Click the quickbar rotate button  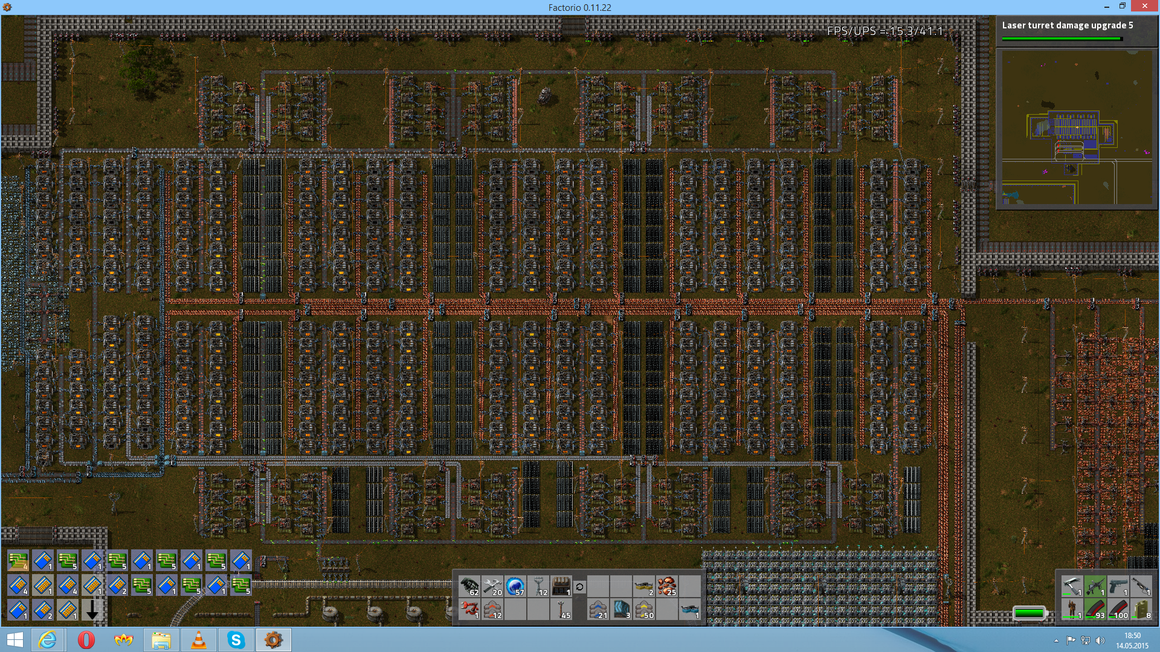click(x=579, y=587)
